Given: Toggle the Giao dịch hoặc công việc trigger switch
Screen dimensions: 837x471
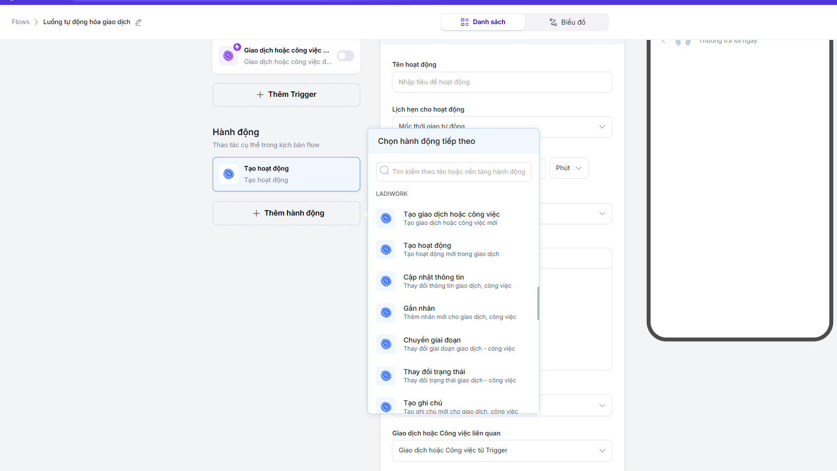Looking at the screenshot, I should click(345, 56).
